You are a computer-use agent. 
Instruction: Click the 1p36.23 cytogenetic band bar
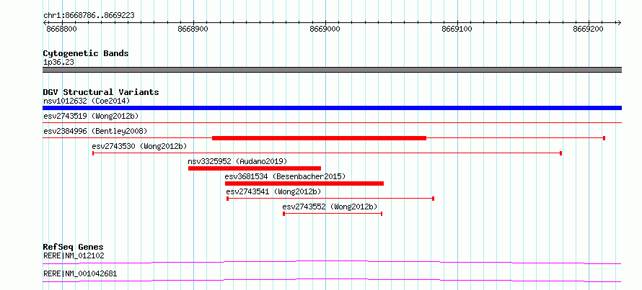pos(332,70)
